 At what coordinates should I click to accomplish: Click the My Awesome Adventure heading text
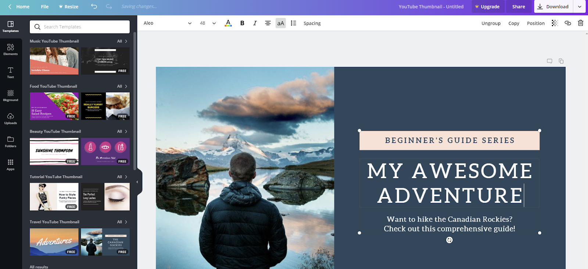coord(449,183)
